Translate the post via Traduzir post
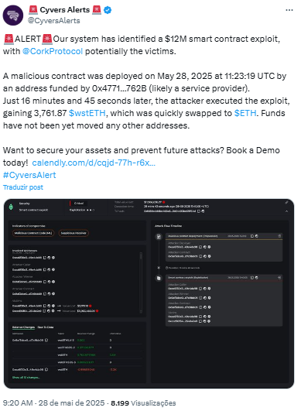The height and width of the screenshot is (411, 301). click(23, 187)
